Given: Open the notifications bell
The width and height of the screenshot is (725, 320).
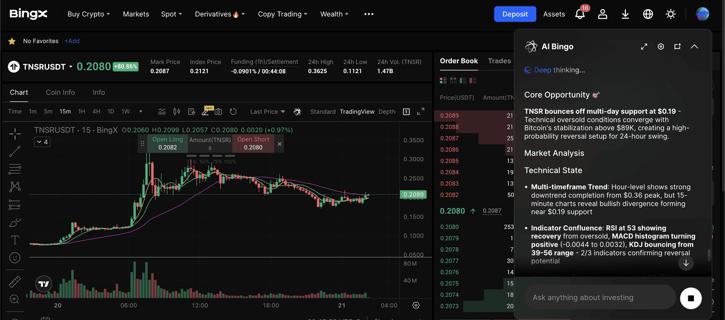Looking at the screenshot, I should 580,14.
